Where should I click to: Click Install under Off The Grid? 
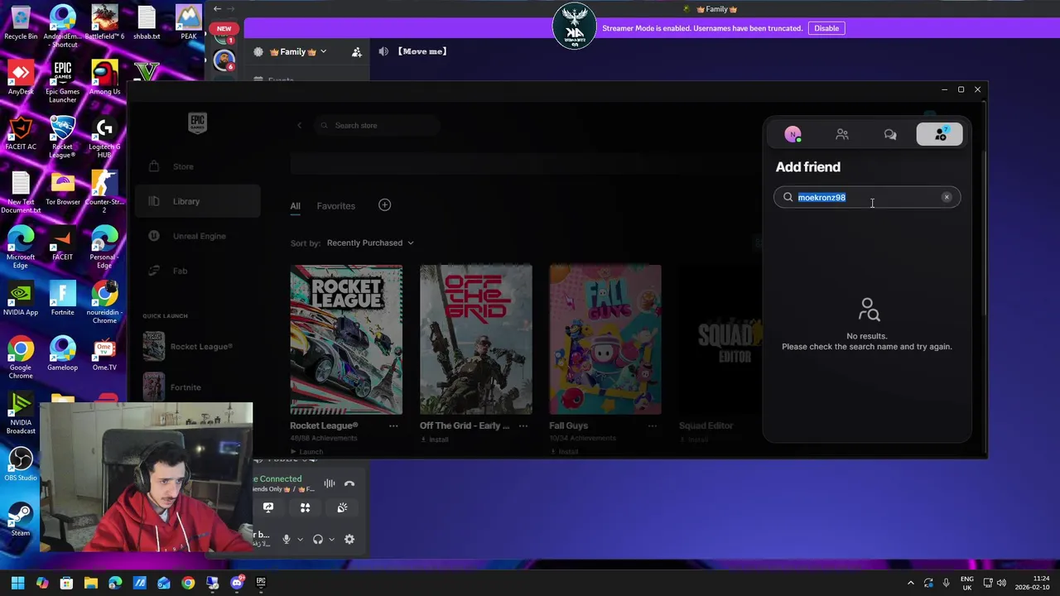(x=435, y=440)
